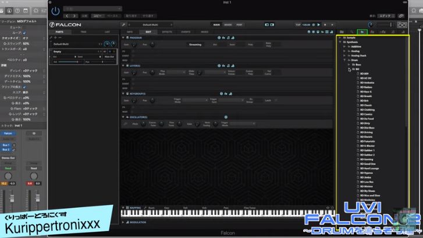Open Logic mixer sliders icon

pos(44,11)
